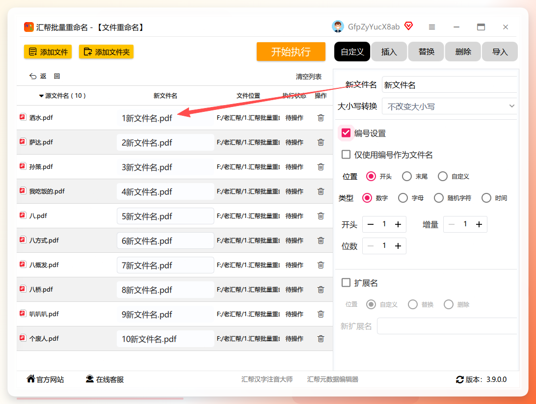This screenshot has width=536, height=404.
Task: Increase 位数 digit count with plus
Action: (398, 246)
